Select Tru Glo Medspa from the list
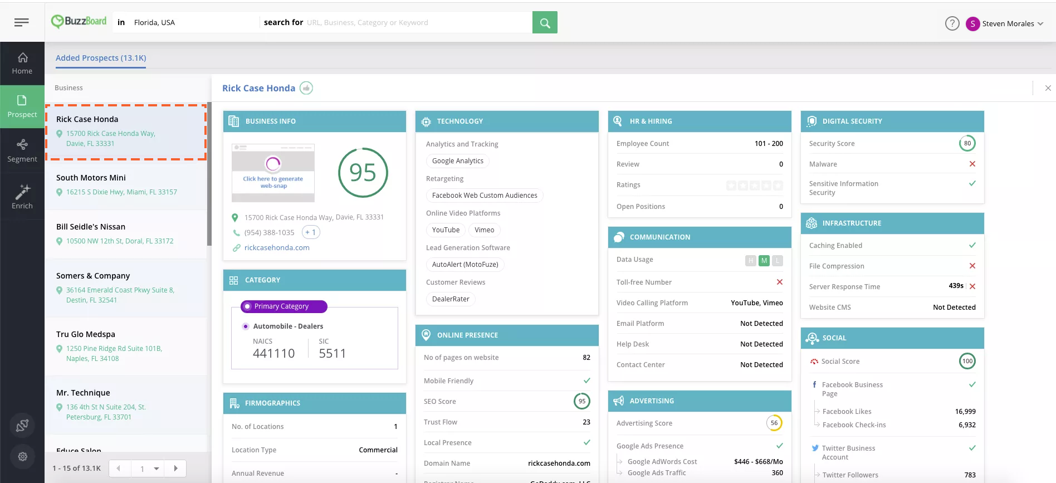The height and width of the screenshot is (483, 1056). (126, 347)
